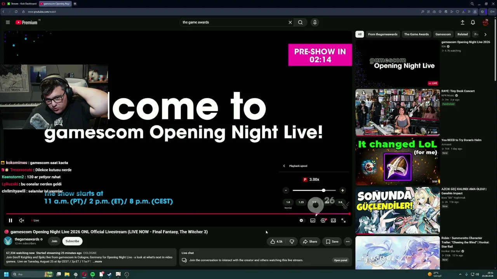Go to YouTube Premium home logo

(x=26, y=22)
